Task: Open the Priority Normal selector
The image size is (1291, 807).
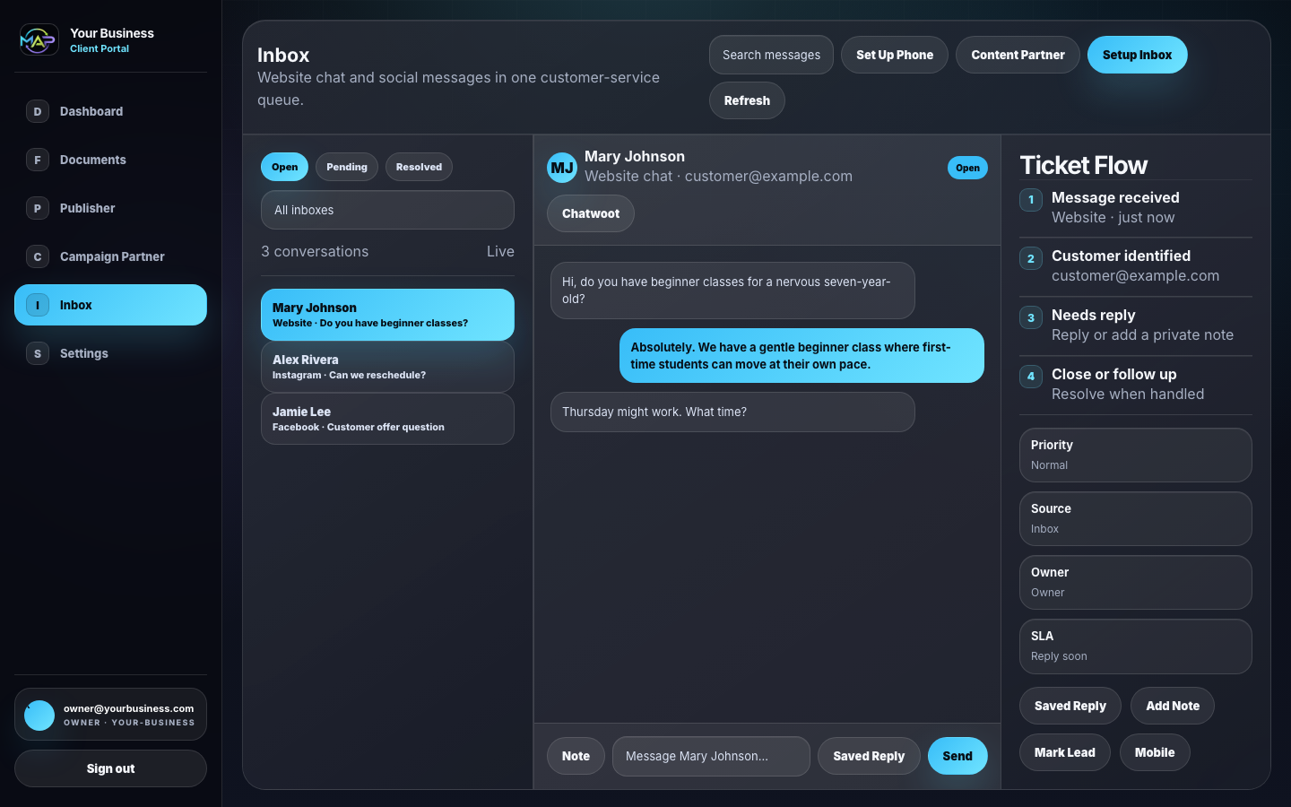Action: 1135,455
